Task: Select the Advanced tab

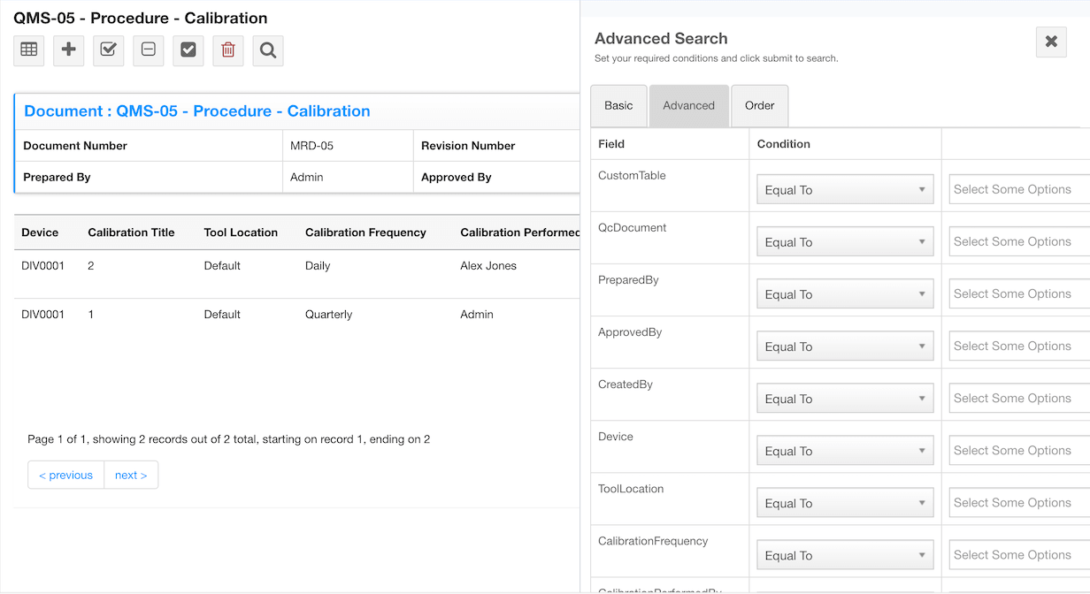Action: point(689,106)
